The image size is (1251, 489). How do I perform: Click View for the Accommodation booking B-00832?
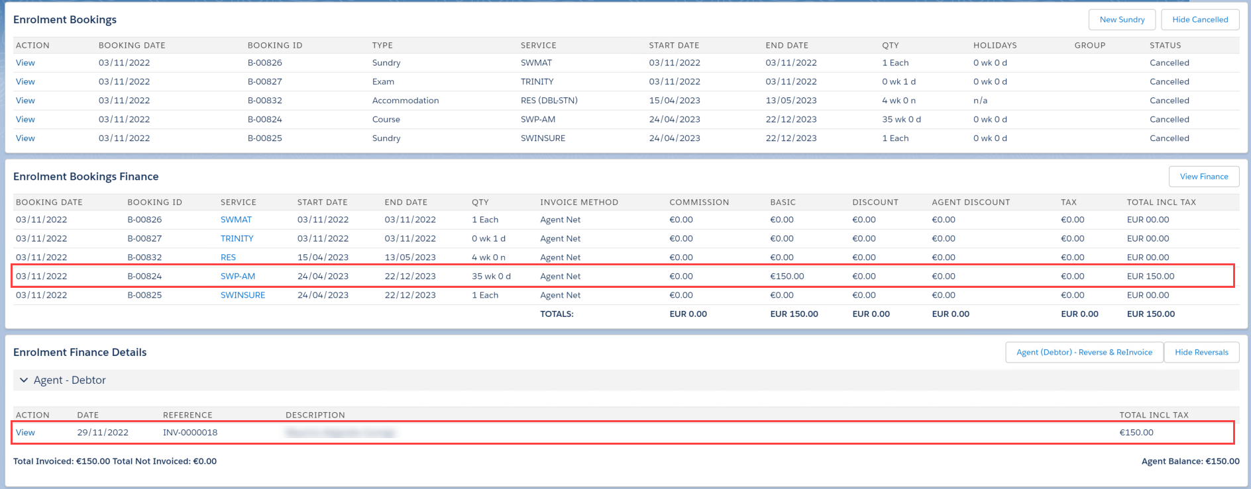pos(25,101)
